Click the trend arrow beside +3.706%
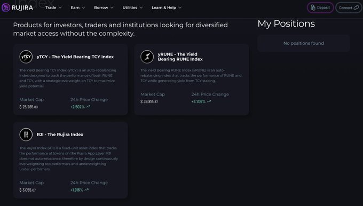 pos(209,101)
